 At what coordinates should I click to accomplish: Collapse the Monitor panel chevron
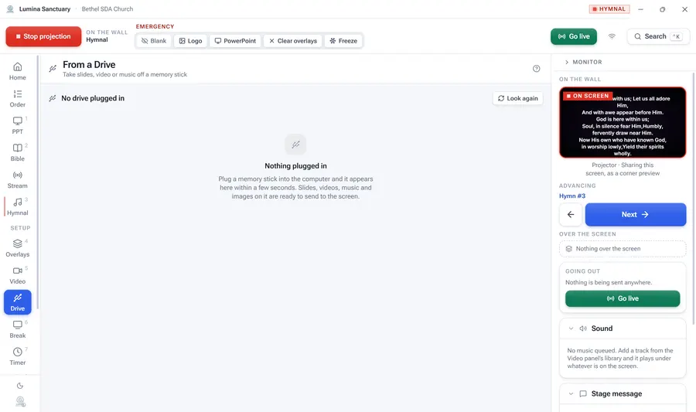pyautogui.click(x=567, y=62)
